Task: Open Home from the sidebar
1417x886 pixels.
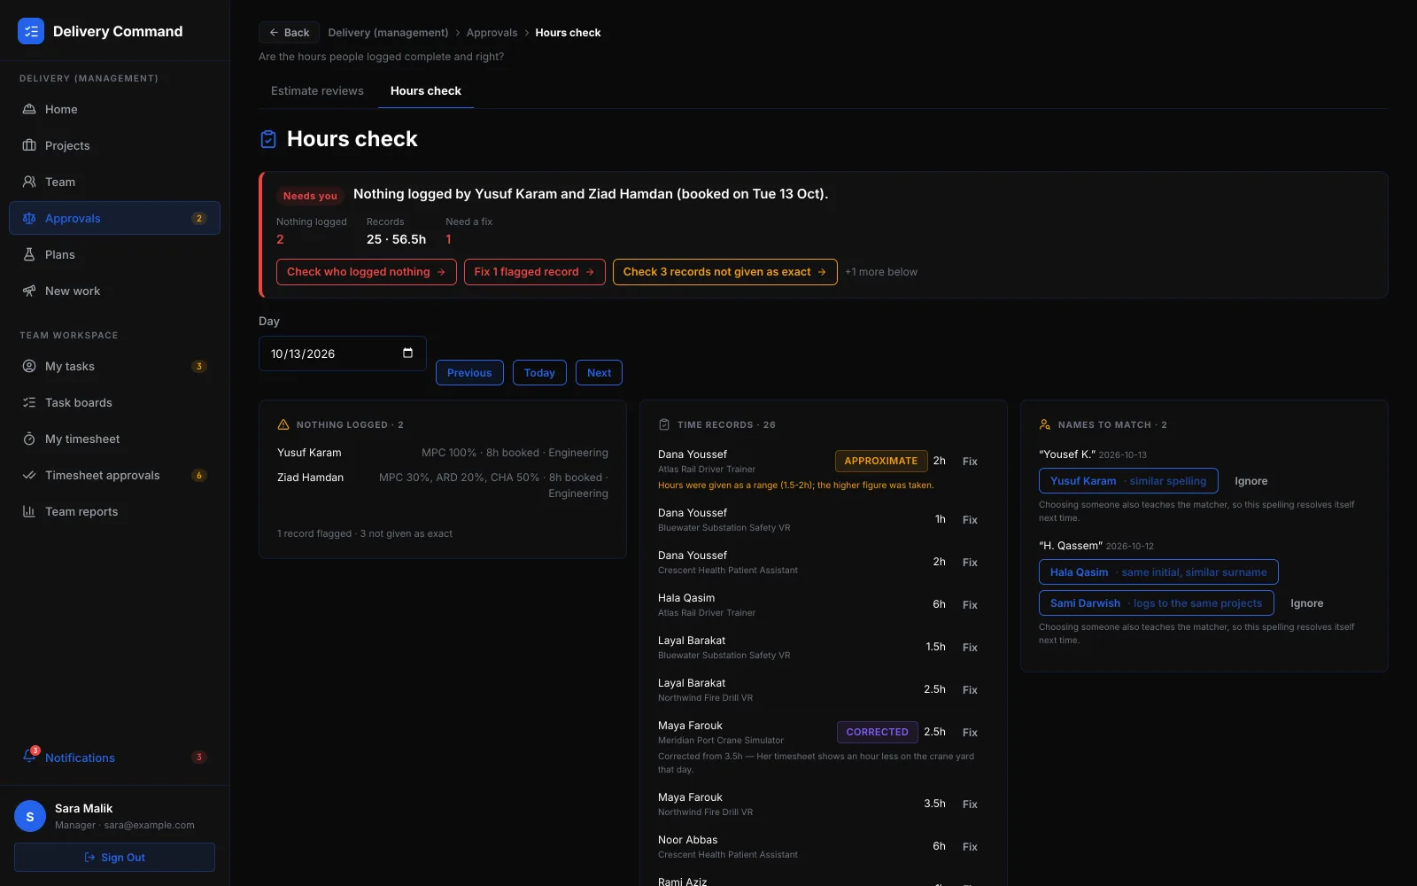Action: click(114, 109)
